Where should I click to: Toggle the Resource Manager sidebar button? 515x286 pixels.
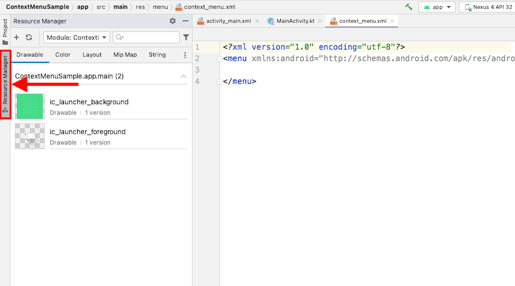5,85
